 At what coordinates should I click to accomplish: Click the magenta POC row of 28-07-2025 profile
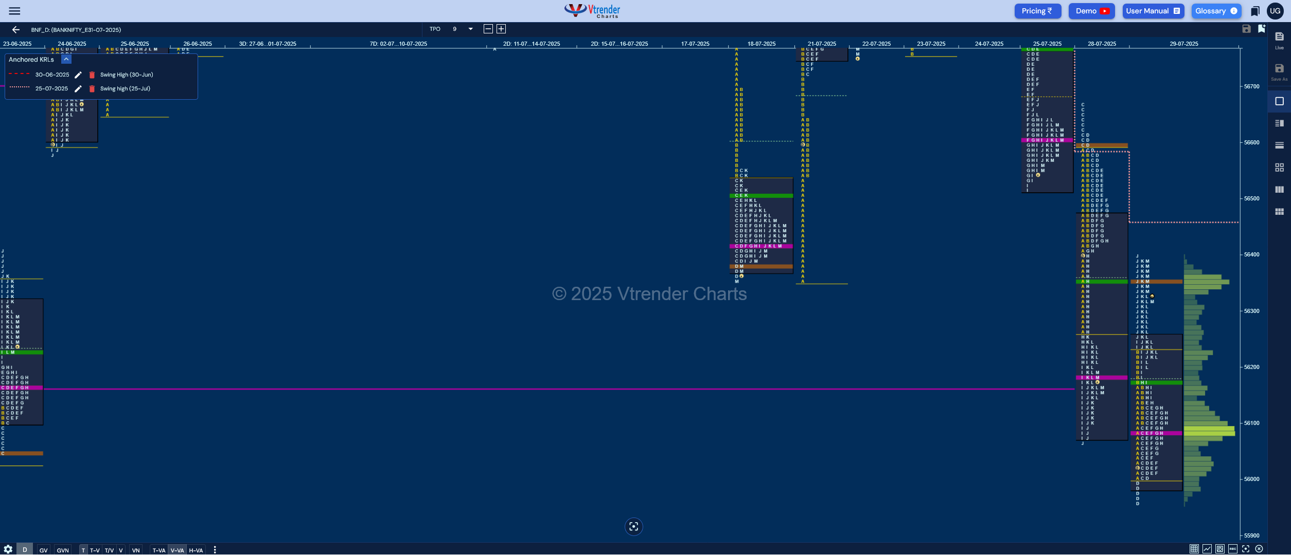coord(1102,378)
